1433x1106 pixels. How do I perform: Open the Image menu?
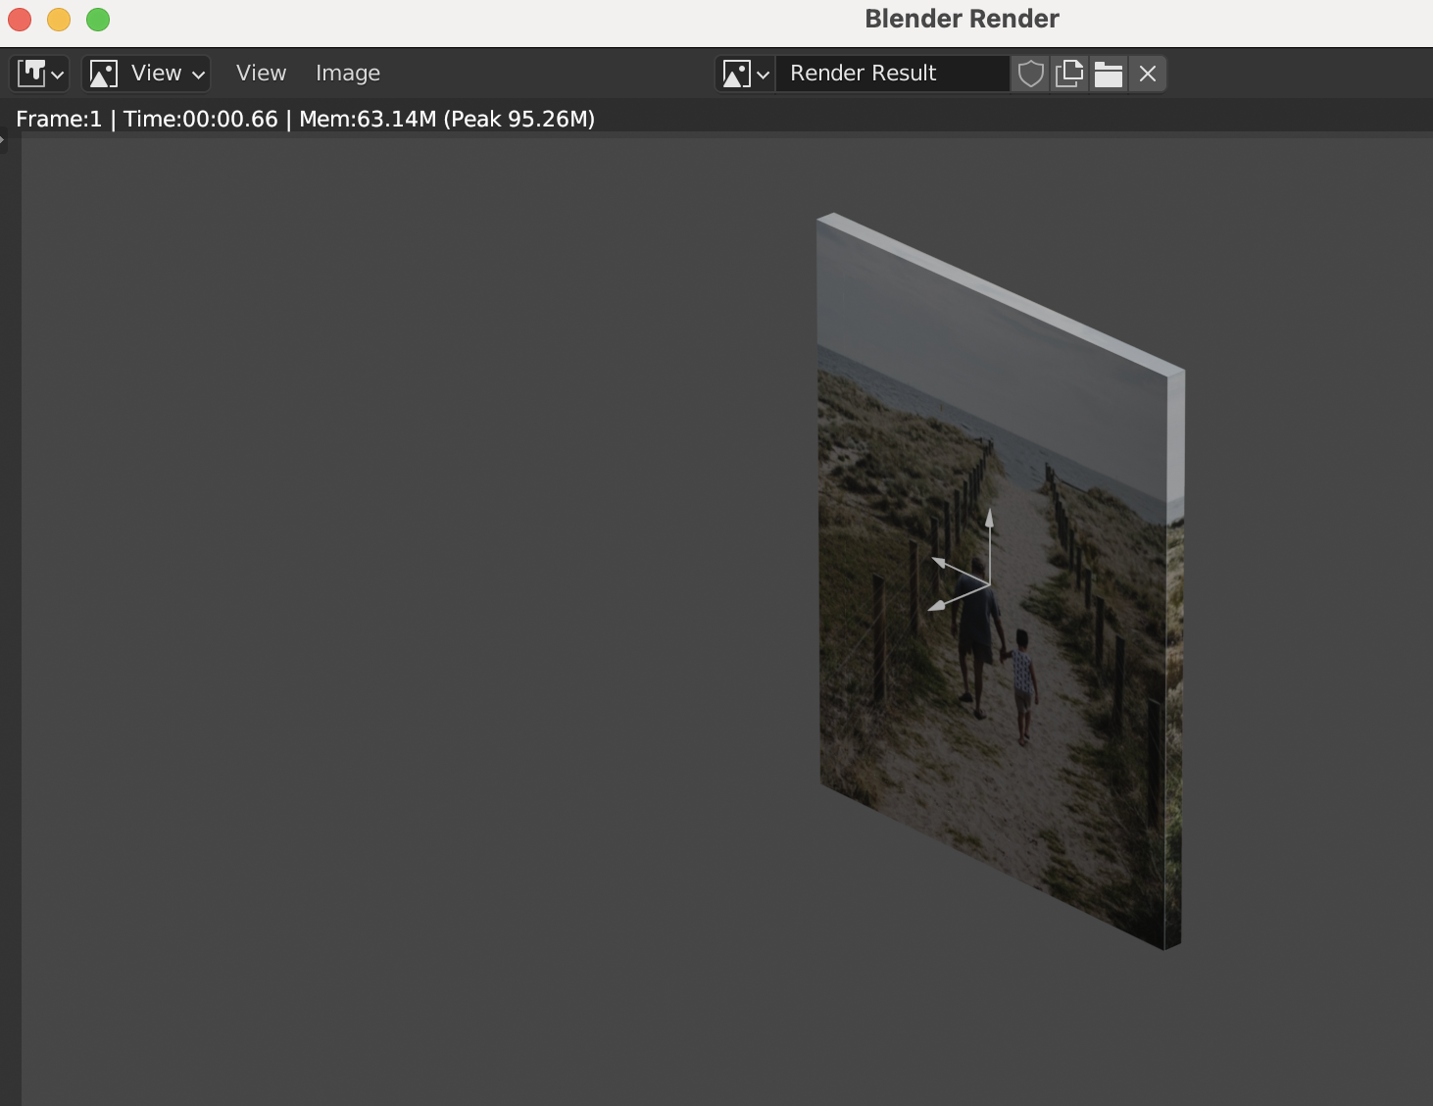click(x=348, y=74)
